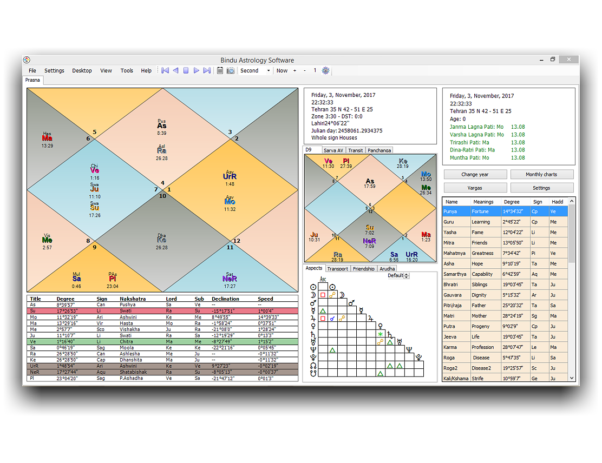Image resolution: width=602 pixels, height=463 pixels.
Task: Click Janma Lagna Pati: Mo line
Action: pyautogui.click(x=487, y=127)
